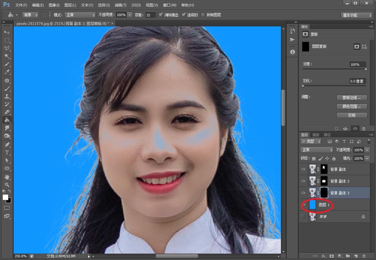Screen dimensions: 376x260
Task: Create a new layer with the bottom icon
Action: click(x=356, y=256)
